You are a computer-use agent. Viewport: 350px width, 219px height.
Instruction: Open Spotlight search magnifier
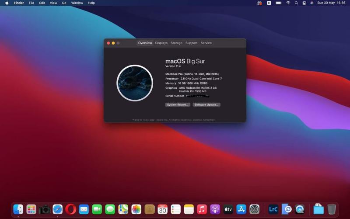pyautogui.click(x=296, y=3)
